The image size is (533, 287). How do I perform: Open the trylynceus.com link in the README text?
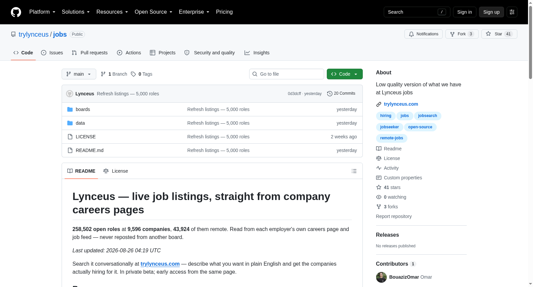tap(160, 264)
